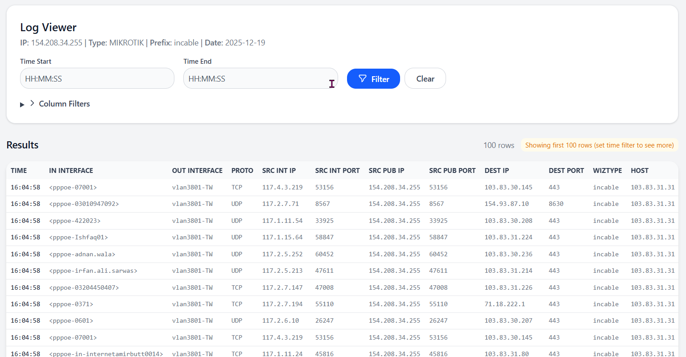Select the <pppoe-in-internetamirbutt0014> interface cell
Viewport: 686px width, 357px height.
coord(106,353)
